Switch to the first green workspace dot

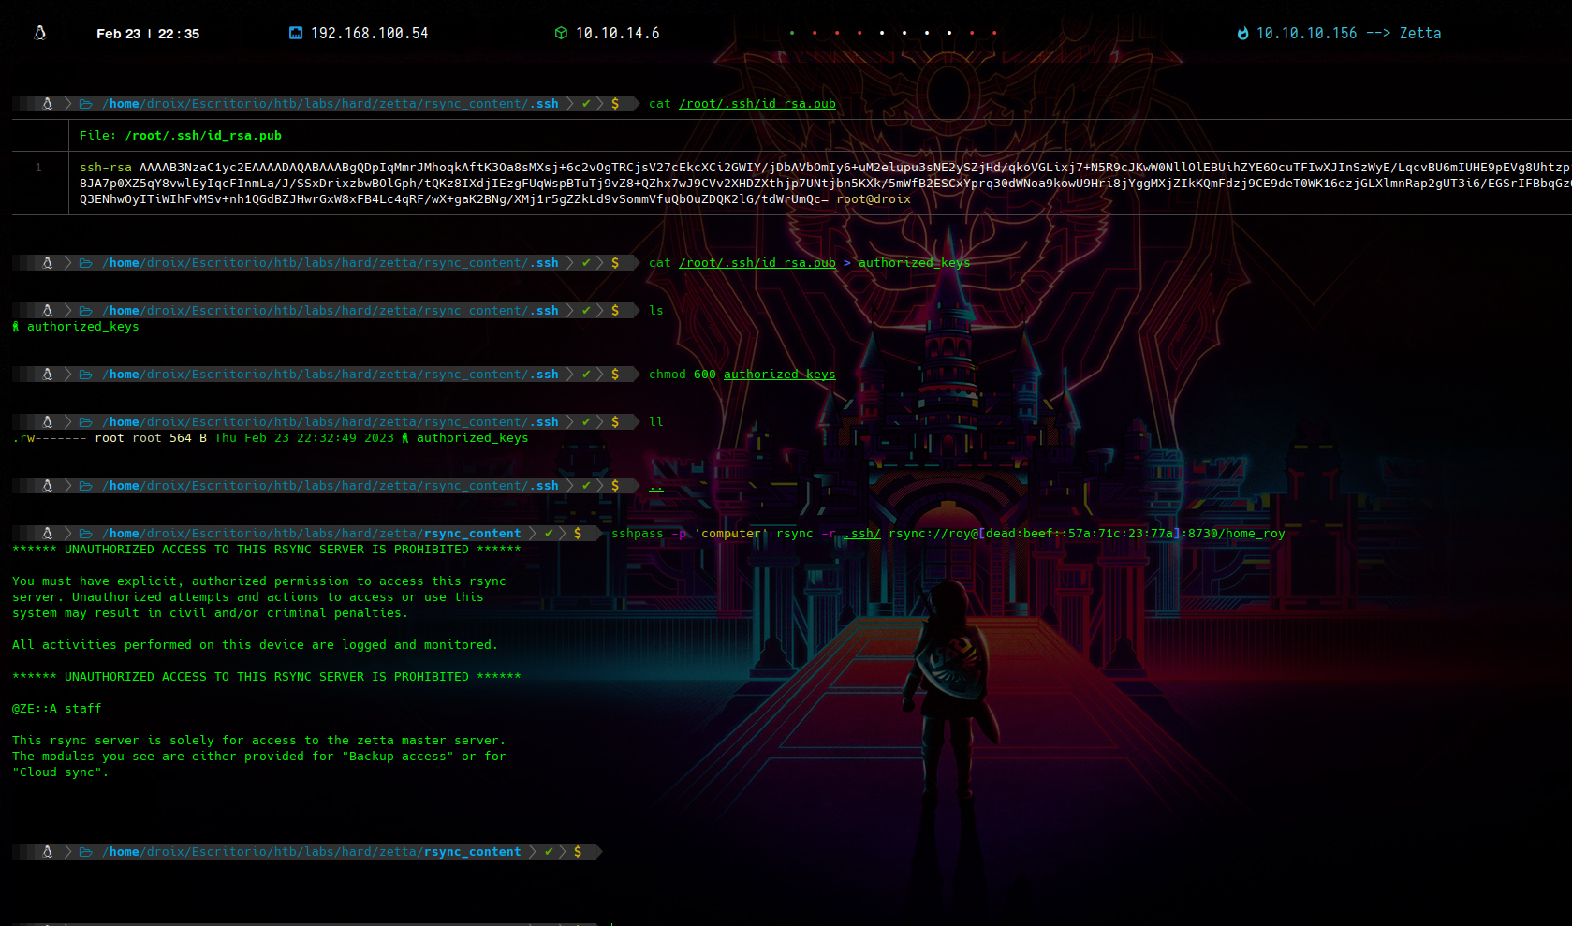point(792,34)
